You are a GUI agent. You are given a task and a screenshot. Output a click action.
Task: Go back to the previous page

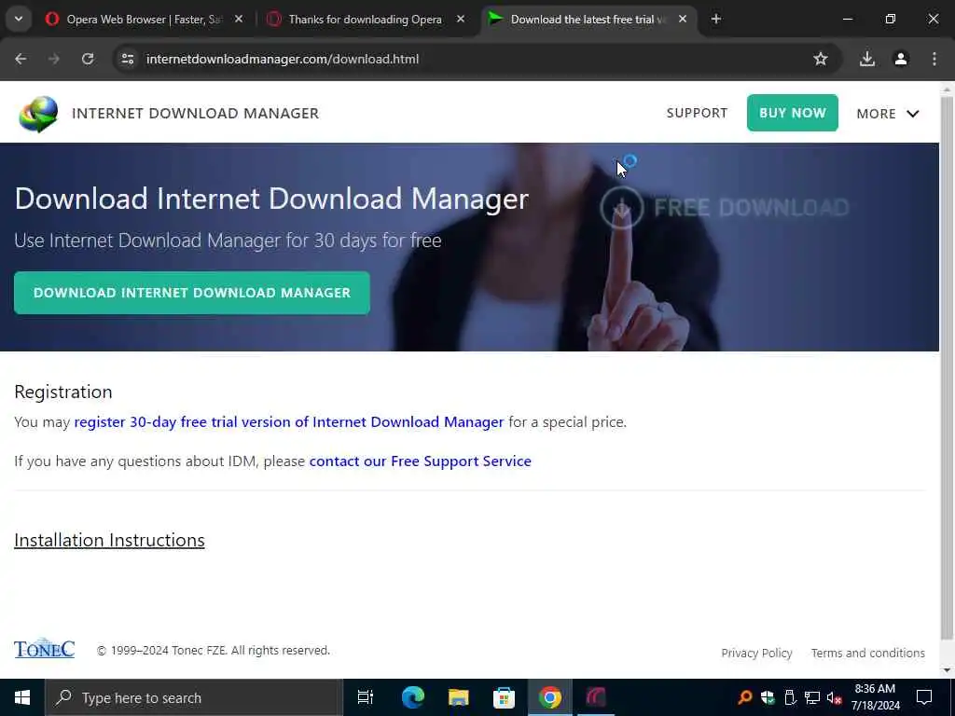pos(21,59)
